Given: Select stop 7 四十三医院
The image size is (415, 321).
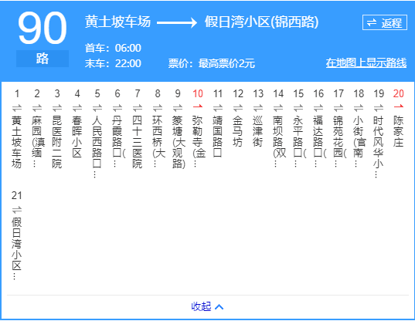Looking at the screenshot, I should (x=138, y=142).
